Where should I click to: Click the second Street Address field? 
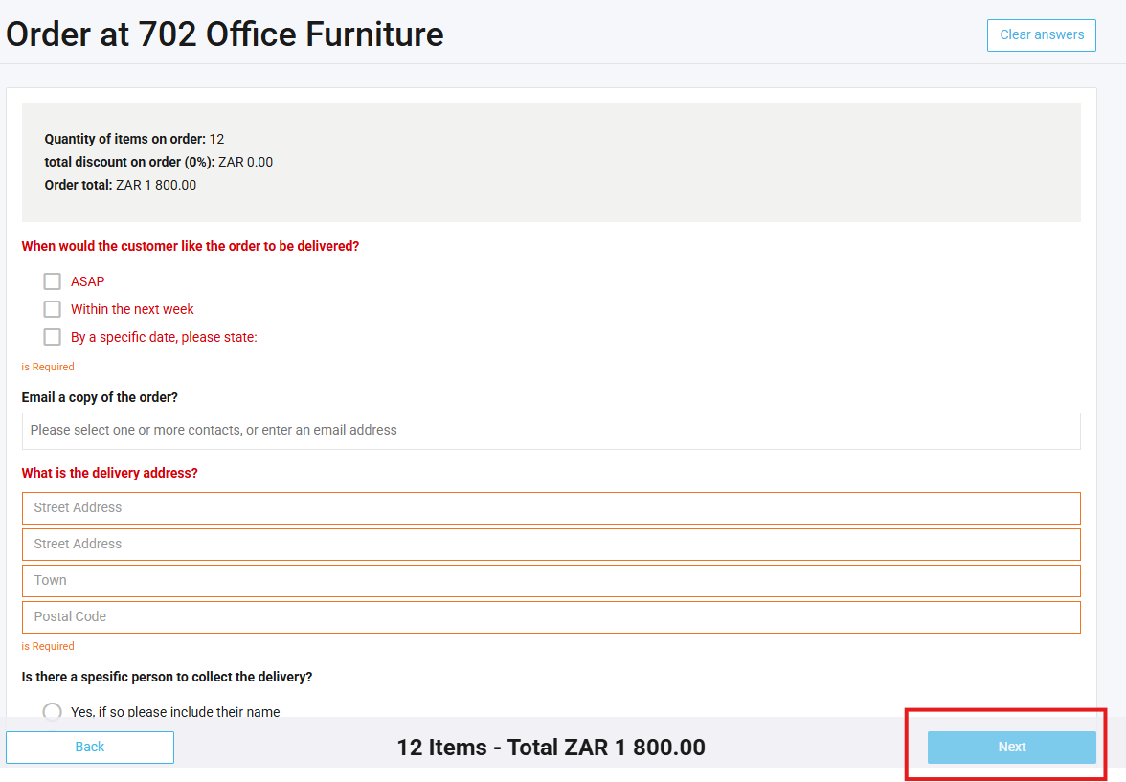coord(551,545)
